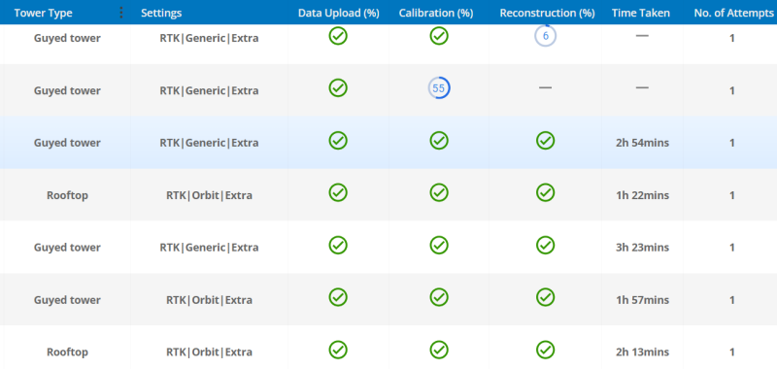Click Calibration checkmark in the 1h 22mins row

click(x=439, y=192)
